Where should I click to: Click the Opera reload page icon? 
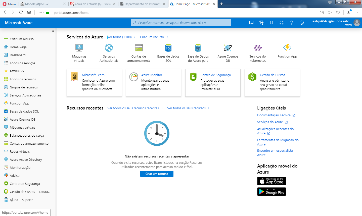(x=21, y=12)
